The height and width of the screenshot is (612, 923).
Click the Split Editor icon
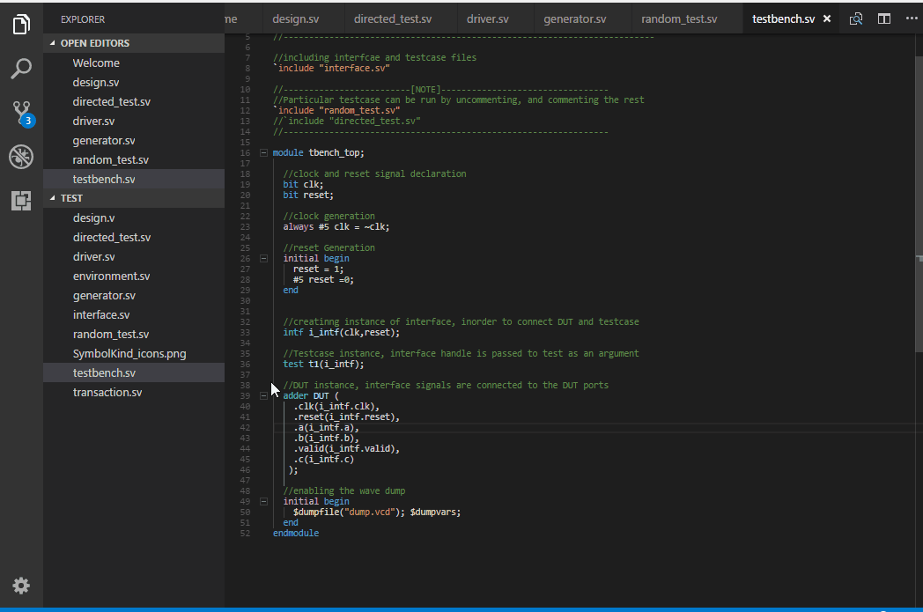coord(884,18)
